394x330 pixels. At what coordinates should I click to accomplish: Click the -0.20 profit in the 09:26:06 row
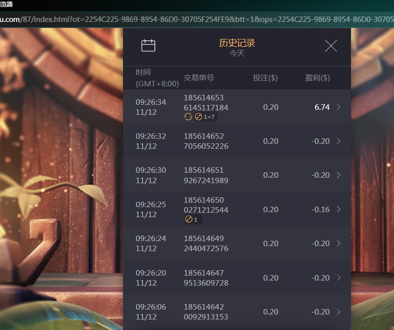click(x=320, y=312)
